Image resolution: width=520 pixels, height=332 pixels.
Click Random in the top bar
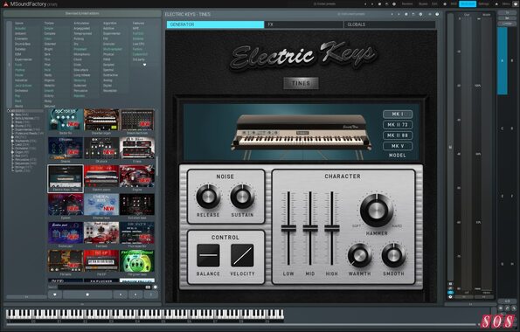tap(407, 4)
